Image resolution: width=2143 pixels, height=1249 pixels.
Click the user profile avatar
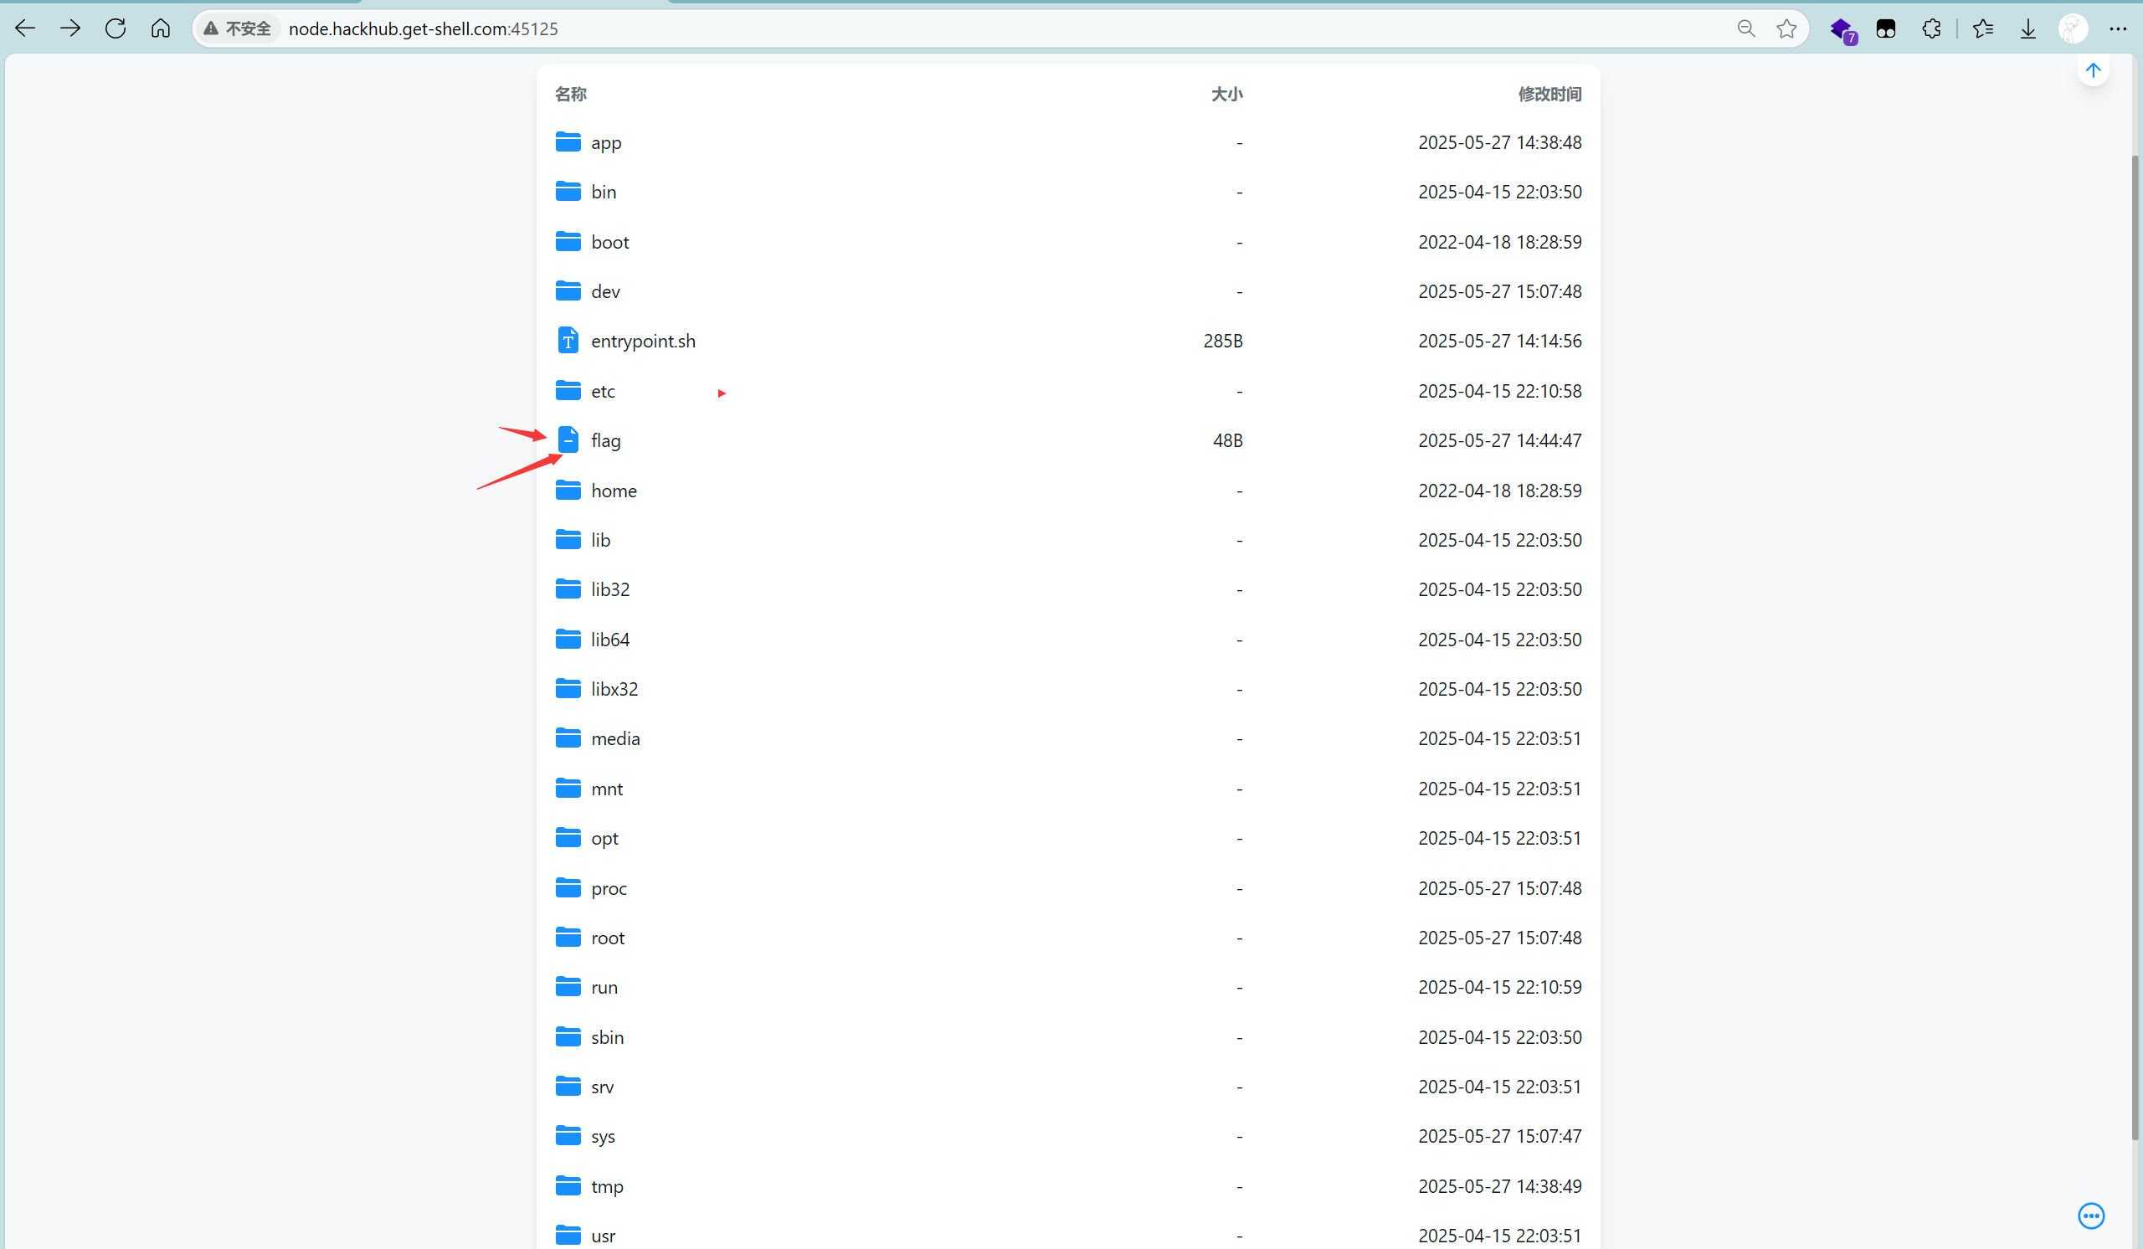pos(2073,28)
